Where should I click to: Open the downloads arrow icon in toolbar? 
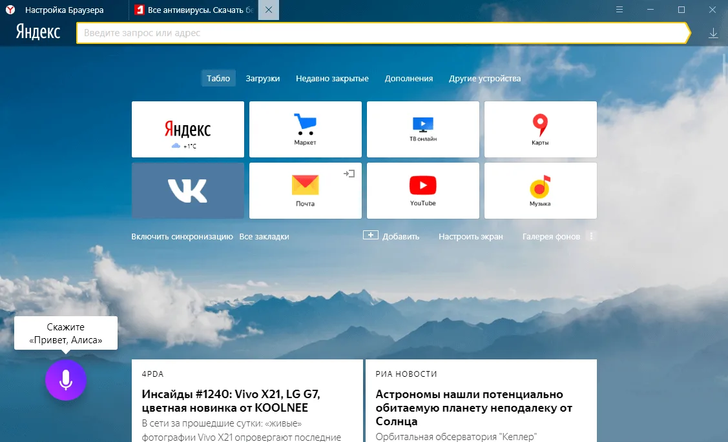point(713,34)
